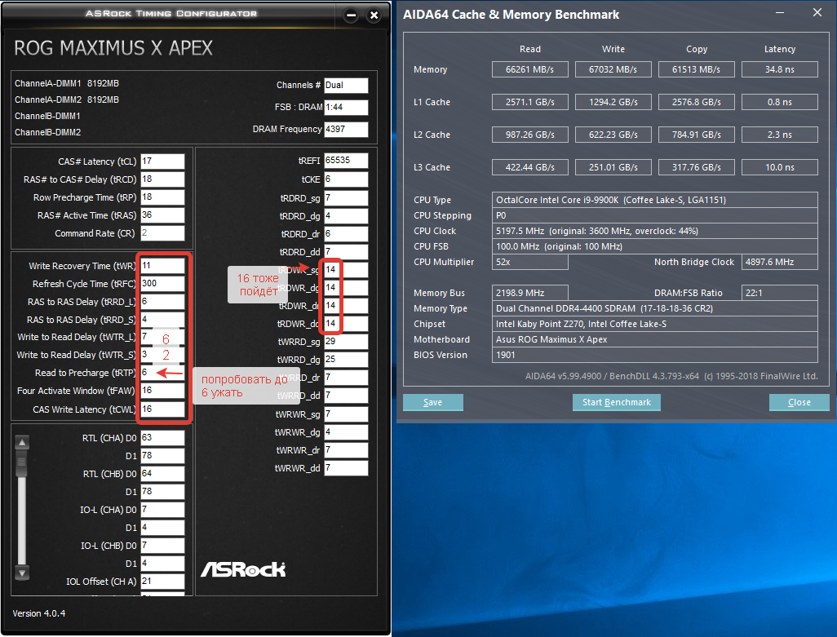The image size is (837, 637).
Task: Click the Row Precharge Time (tRP) field
Action: 163,197
